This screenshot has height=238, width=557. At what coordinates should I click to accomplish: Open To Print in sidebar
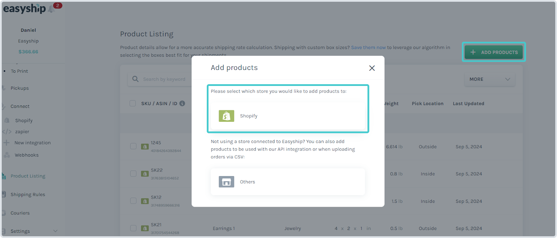pyautogui.click(x=19, y=71)
